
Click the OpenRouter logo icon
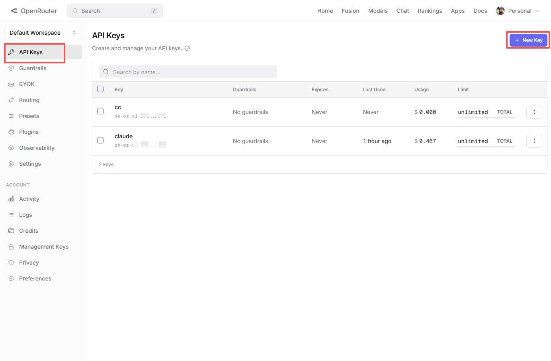click(14, 11)
